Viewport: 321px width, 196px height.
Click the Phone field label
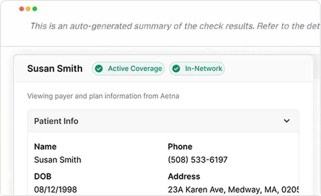click(180, 147)
